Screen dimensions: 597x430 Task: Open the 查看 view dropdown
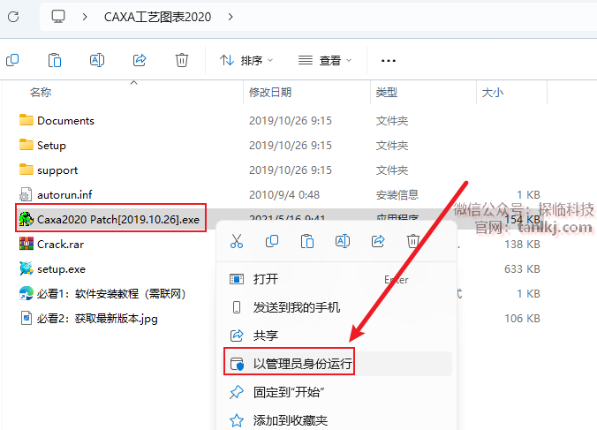pyautogui.click(x=325, y=60)
